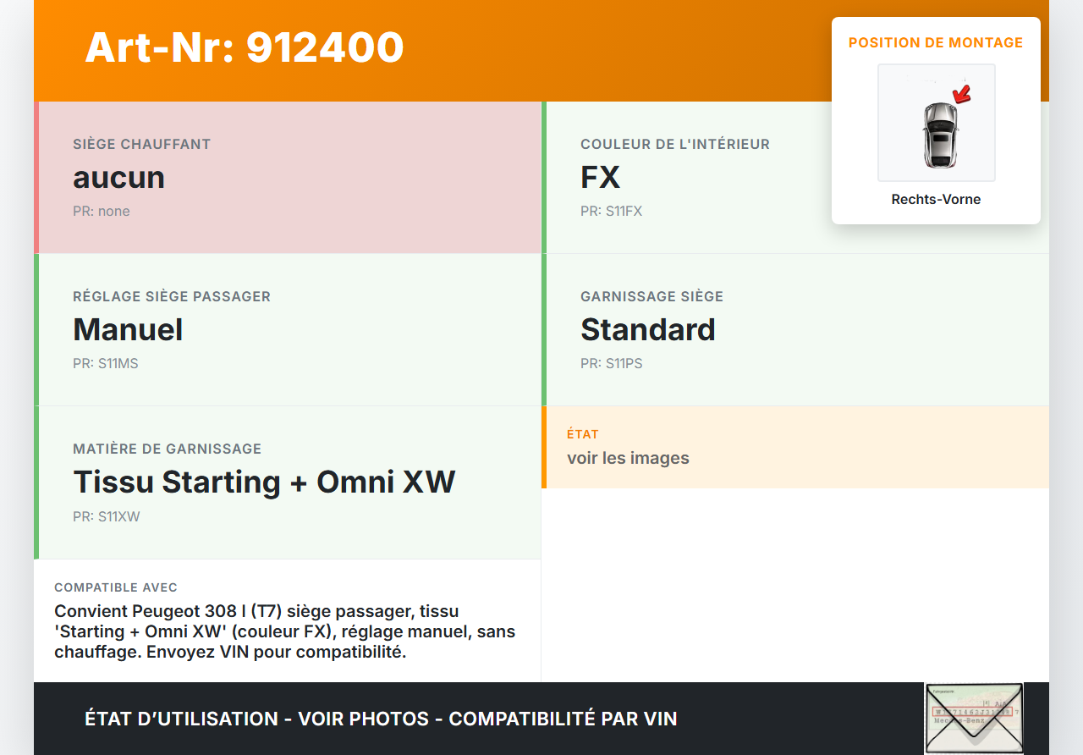Click the 'PR: none' code
Image resolution: width=1083 pixels, height=755 pixels.
(102, 212)
